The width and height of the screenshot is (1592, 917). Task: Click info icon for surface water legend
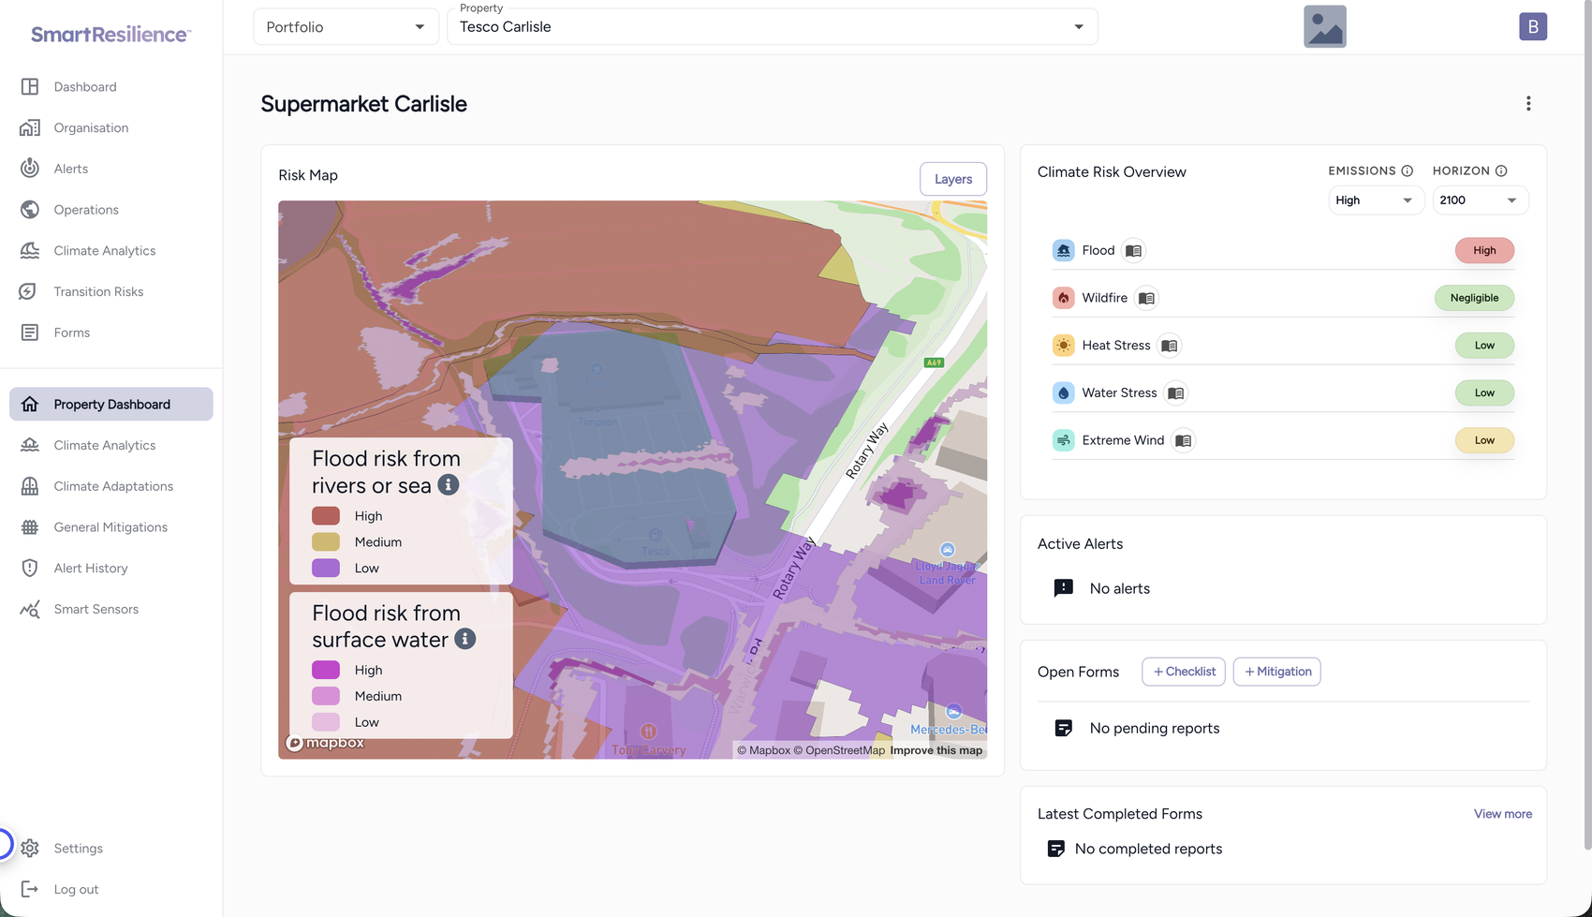464,639
